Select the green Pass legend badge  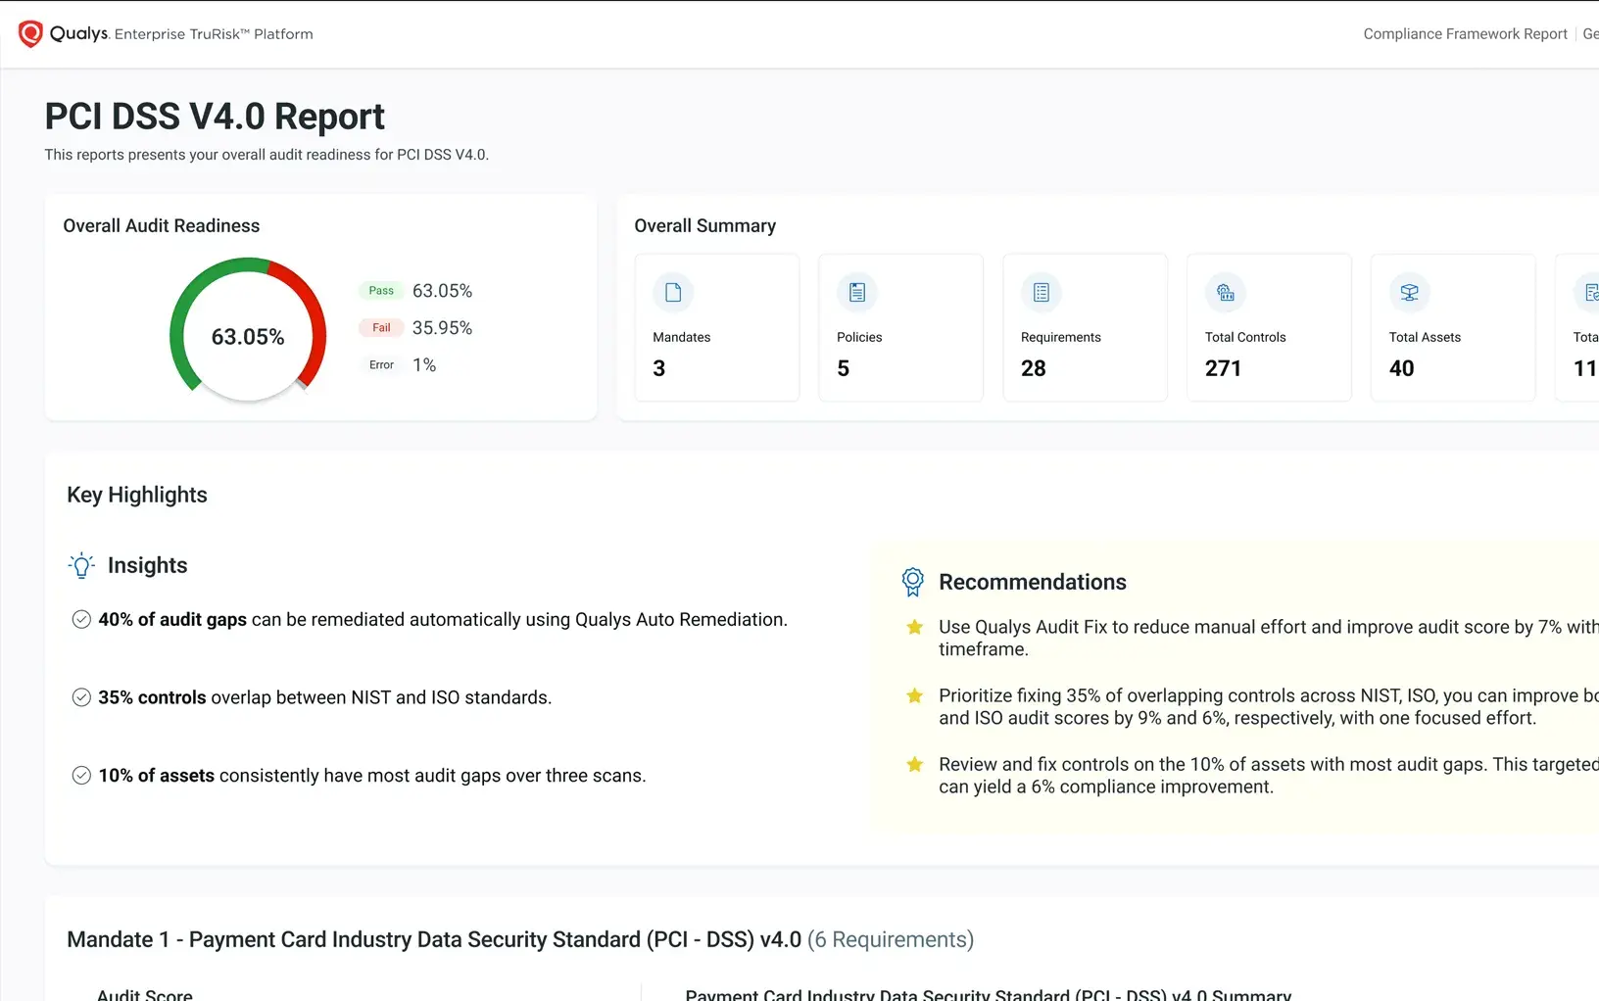pos(381,291)
